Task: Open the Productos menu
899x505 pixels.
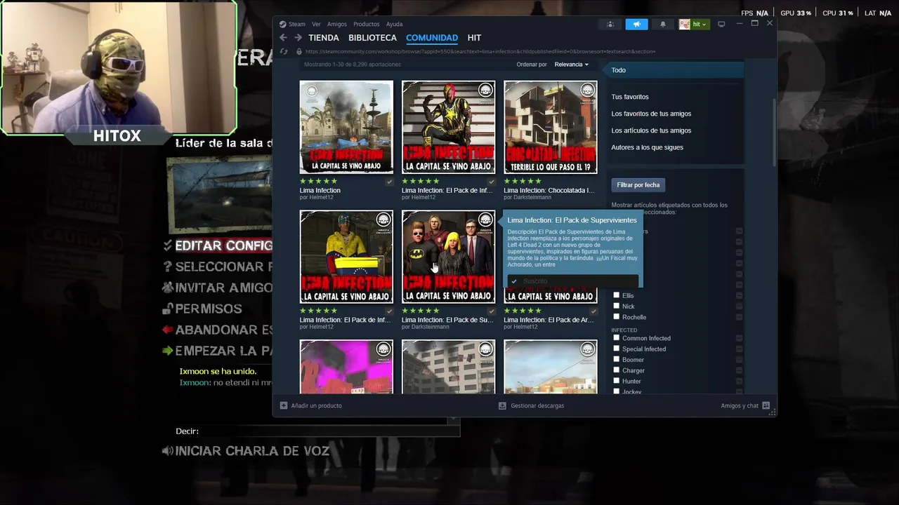Action: (x=366, y=24)
